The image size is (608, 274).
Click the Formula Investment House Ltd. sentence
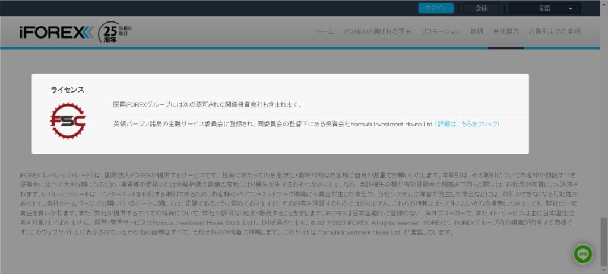pyautogui.click(x=273, y=124)
